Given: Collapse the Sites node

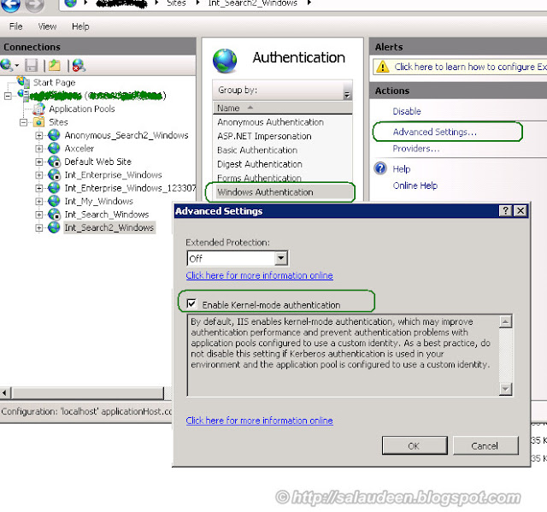Looking at the screenshot, I should tap(23, 122).
